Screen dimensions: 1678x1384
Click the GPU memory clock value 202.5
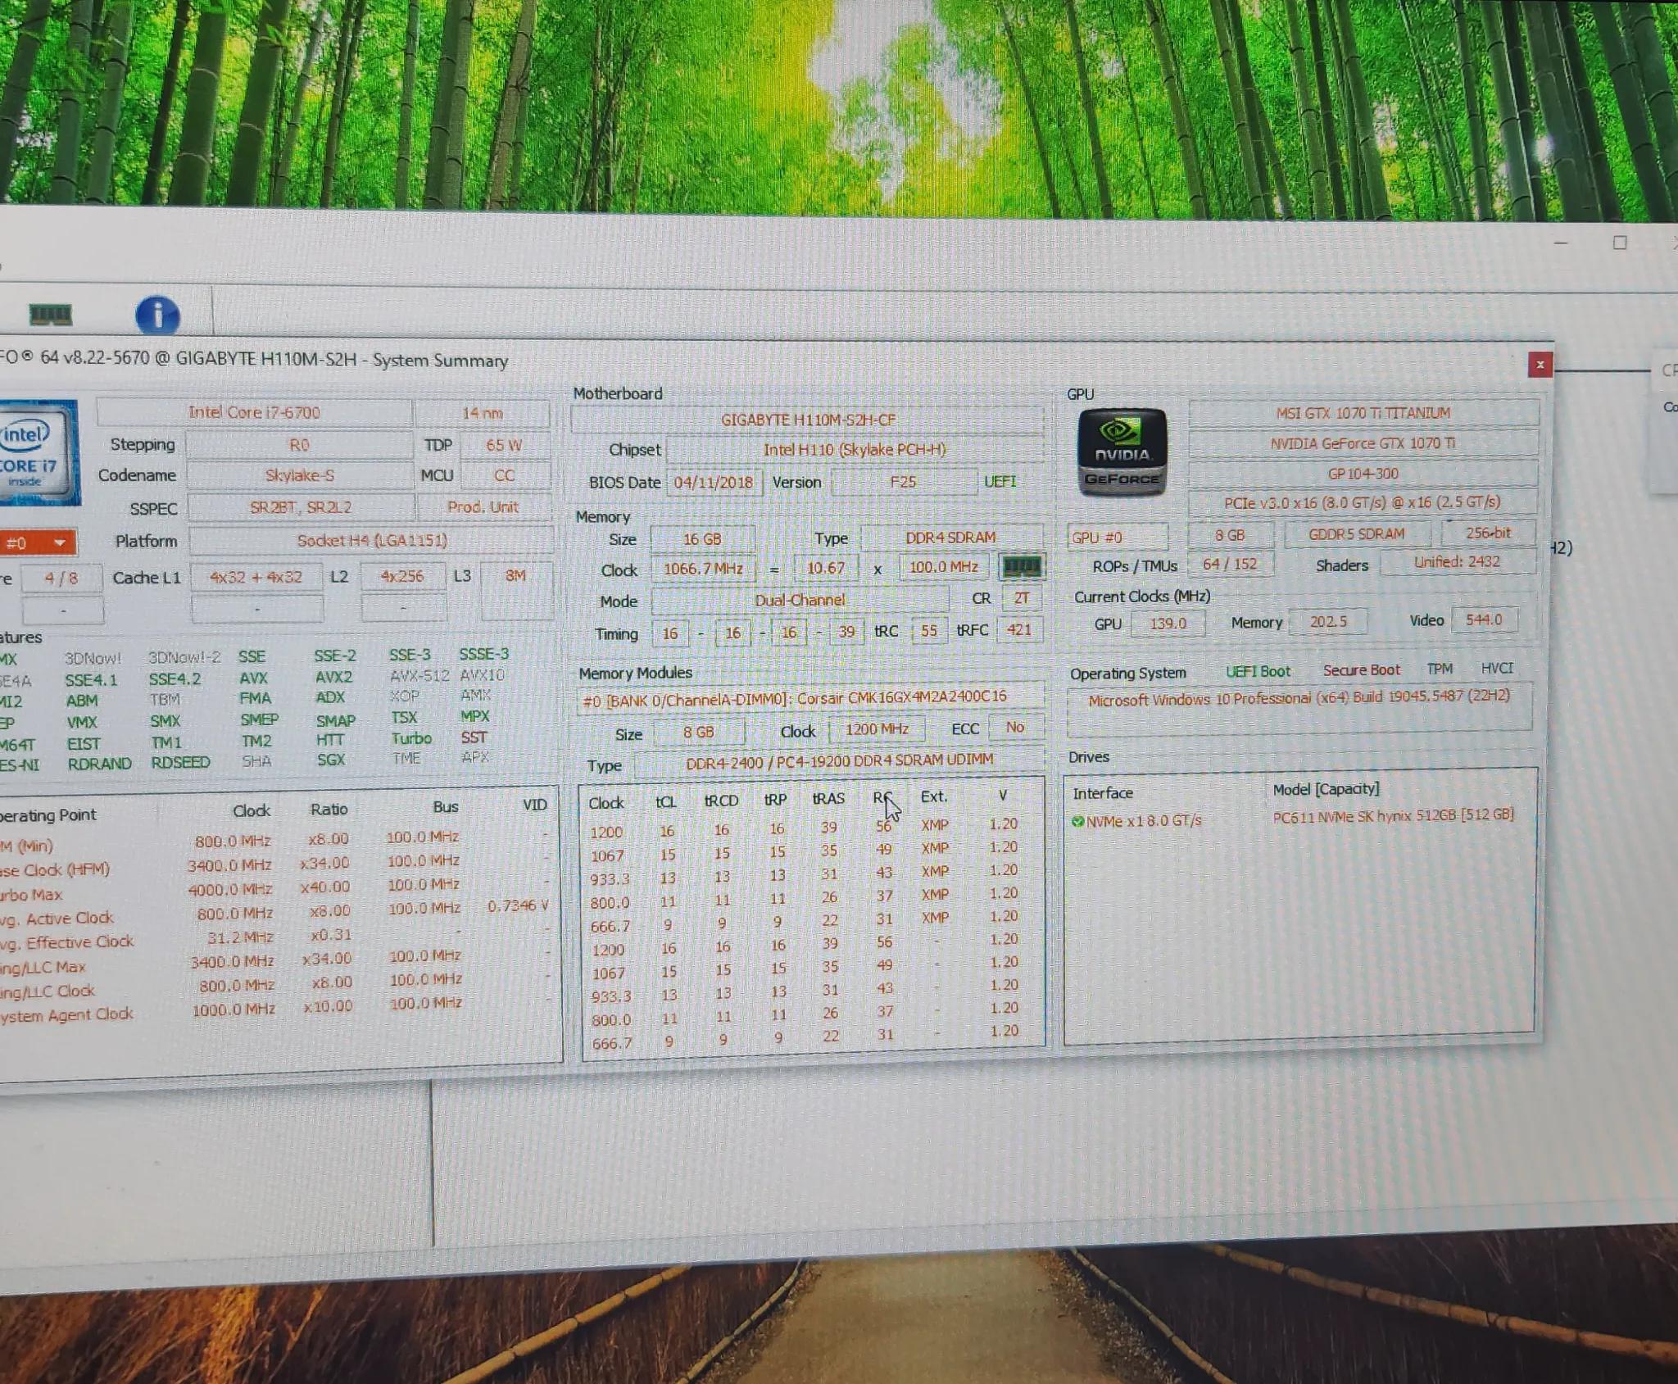tap(1328, 622)
